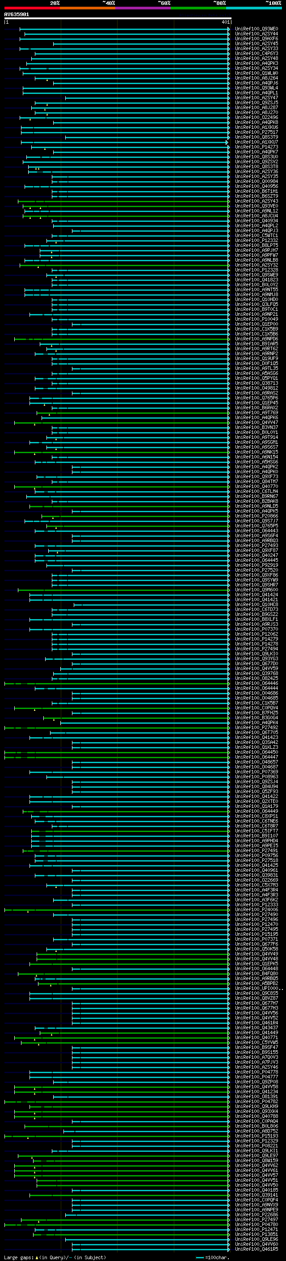Click UniRef100_A8J264 label
The width and height of the screenshot is (286, 1261).
tap(257, 78)
